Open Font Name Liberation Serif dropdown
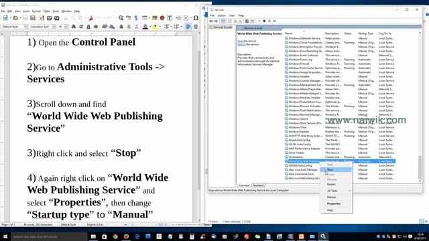 [54, 27]
